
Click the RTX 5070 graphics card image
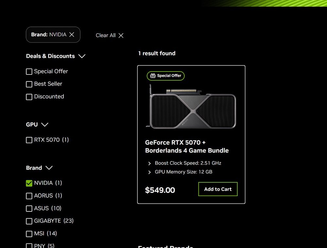tap(193, 107)
